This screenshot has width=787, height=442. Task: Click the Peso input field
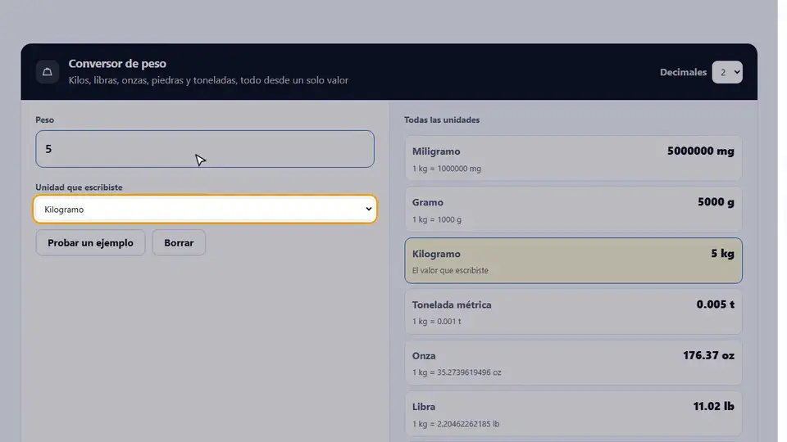coord(205,149)
